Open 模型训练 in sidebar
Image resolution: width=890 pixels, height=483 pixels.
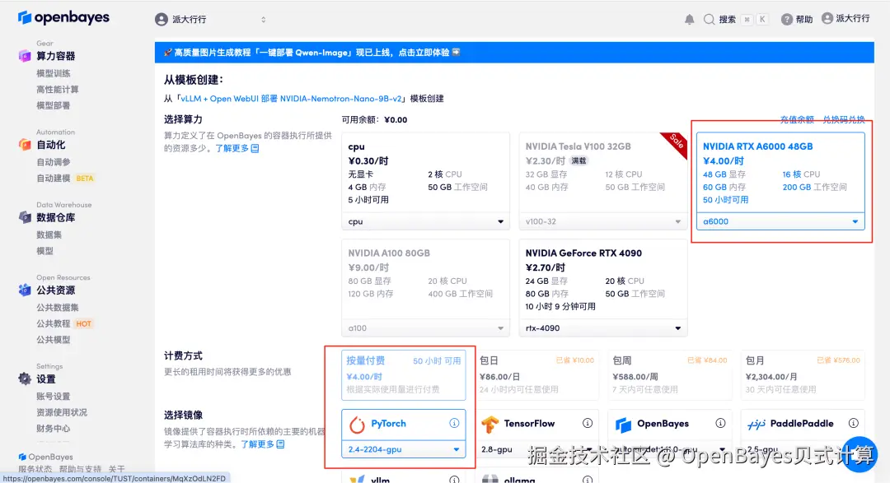[x=54, y=73]
